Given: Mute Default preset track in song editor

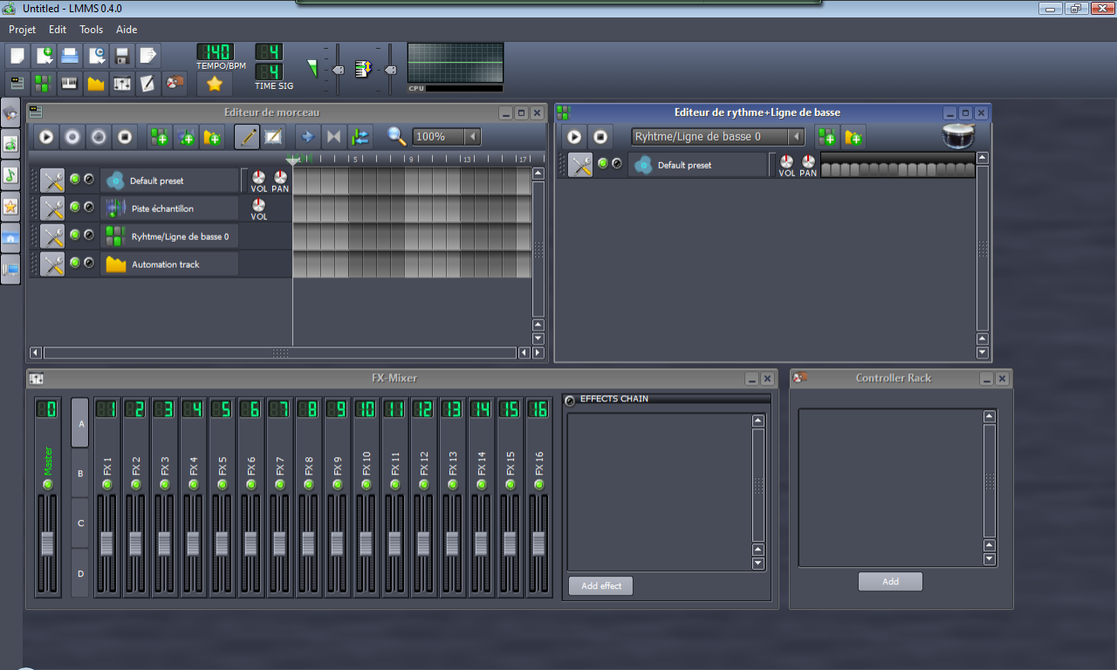Looking at the screenshot, I should pos(75,179).
